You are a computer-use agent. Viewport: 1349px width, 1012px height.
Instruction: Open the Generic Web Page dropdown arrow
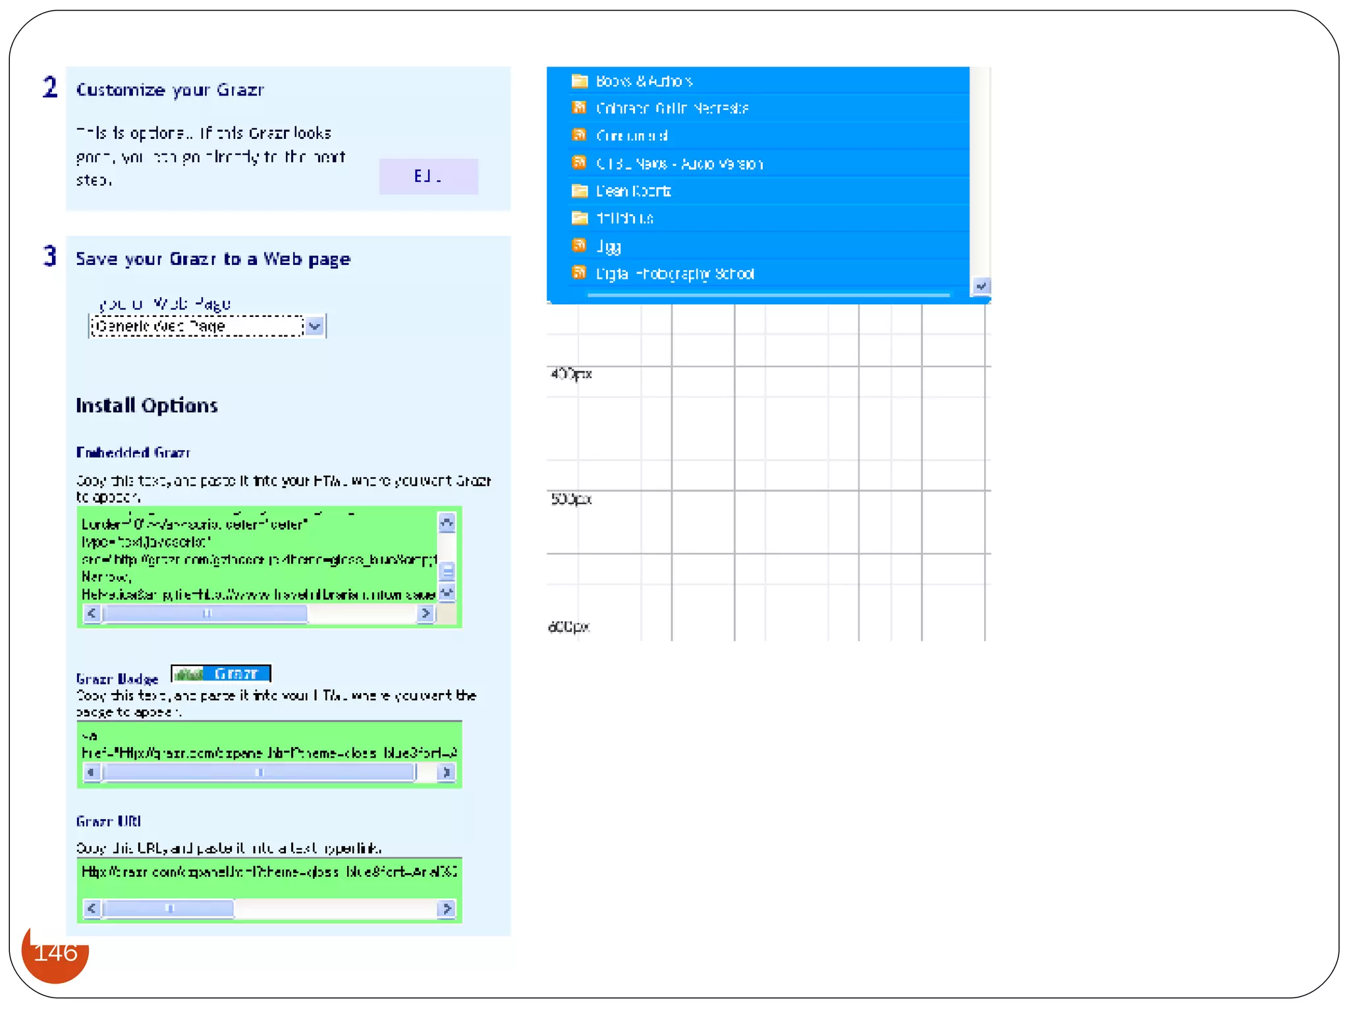click(x=315, y=326)
